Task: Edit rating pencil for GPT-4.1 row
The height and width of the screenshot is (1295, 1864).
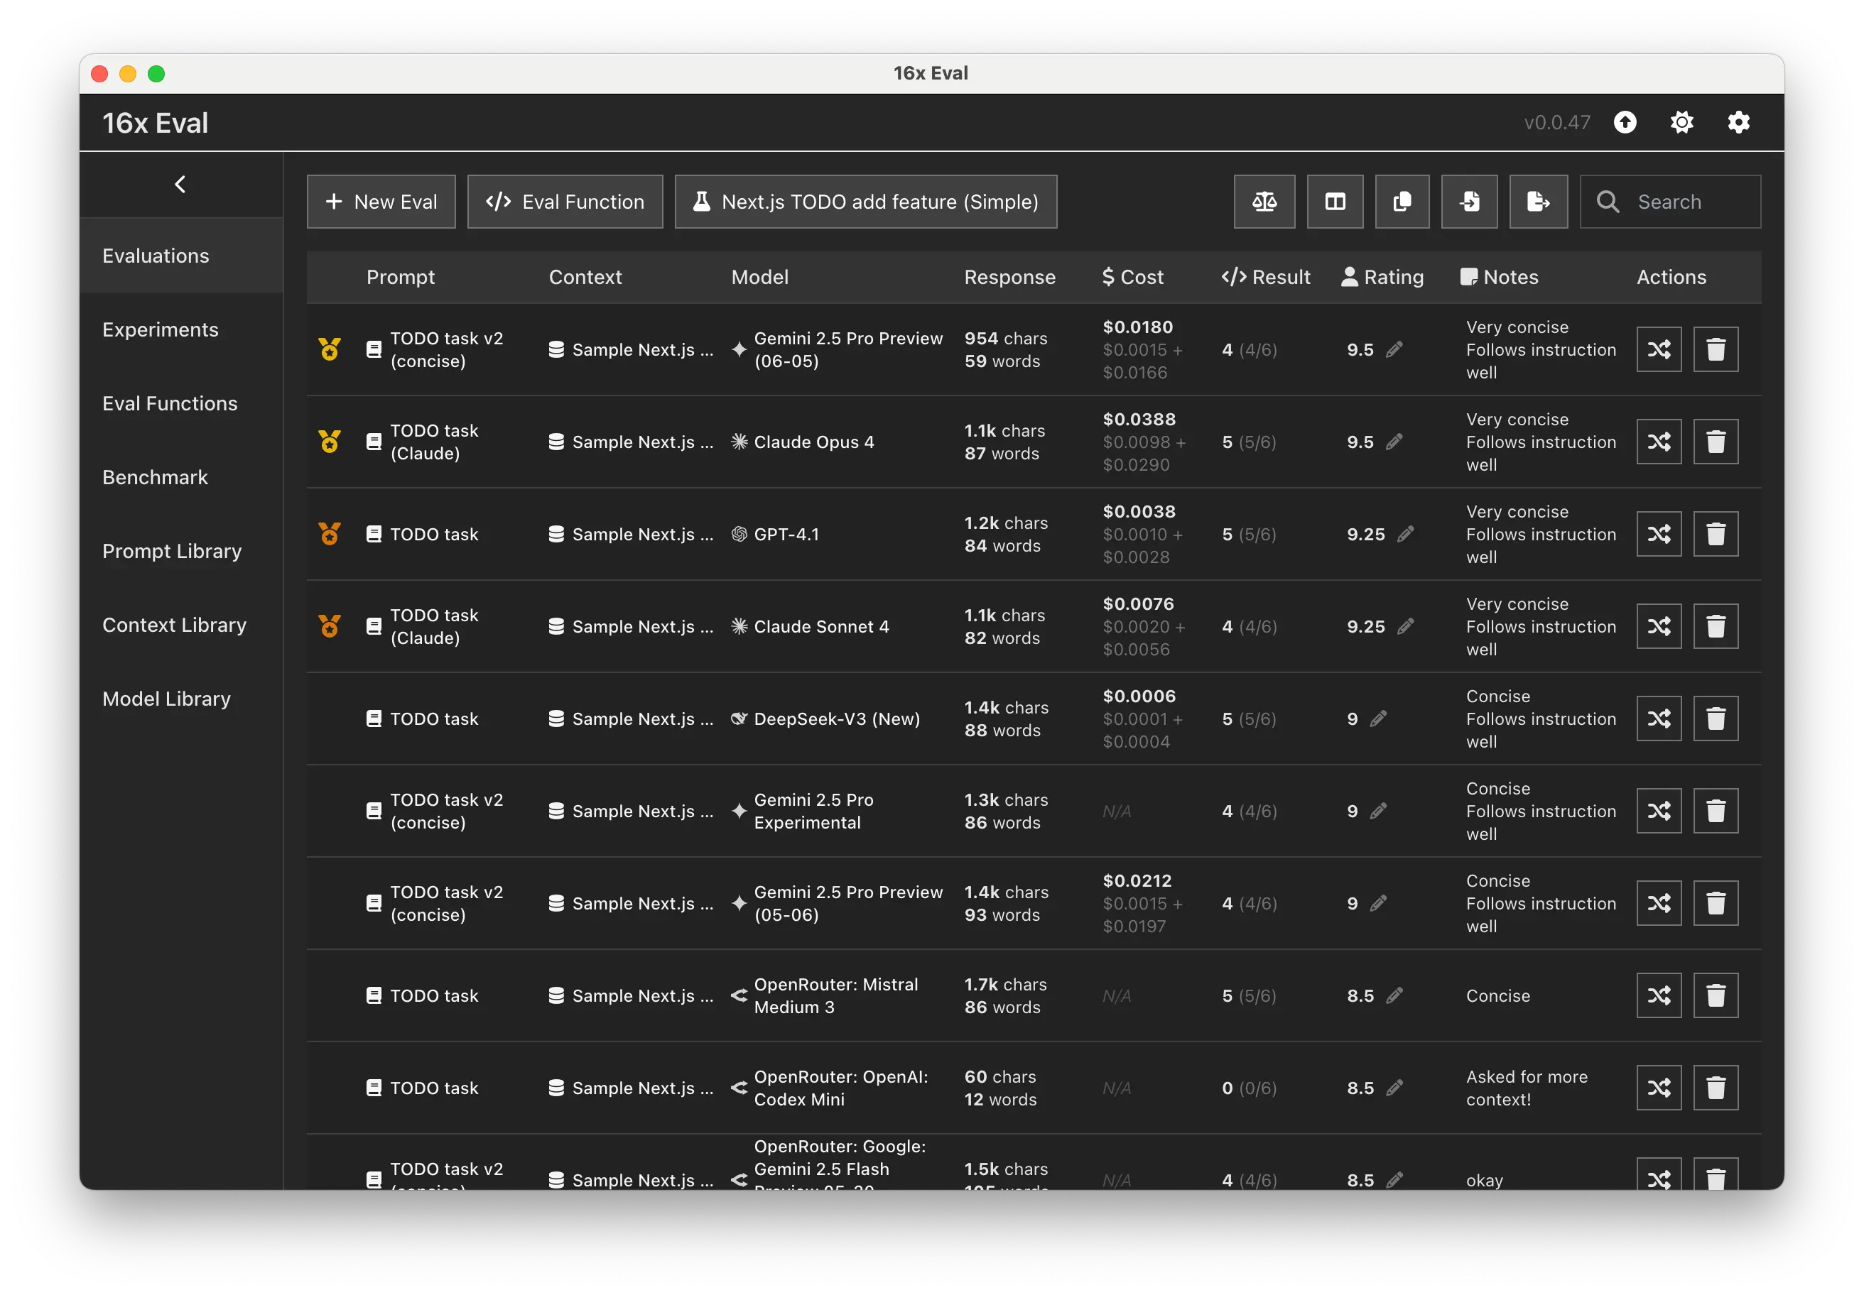Action: (1405, 534)
